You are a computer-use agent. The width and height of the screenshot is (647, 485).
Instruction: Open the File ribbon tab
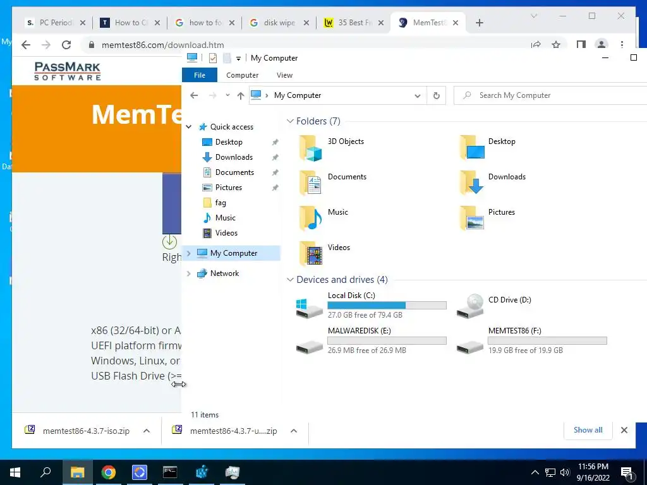(x=200, y=75)
